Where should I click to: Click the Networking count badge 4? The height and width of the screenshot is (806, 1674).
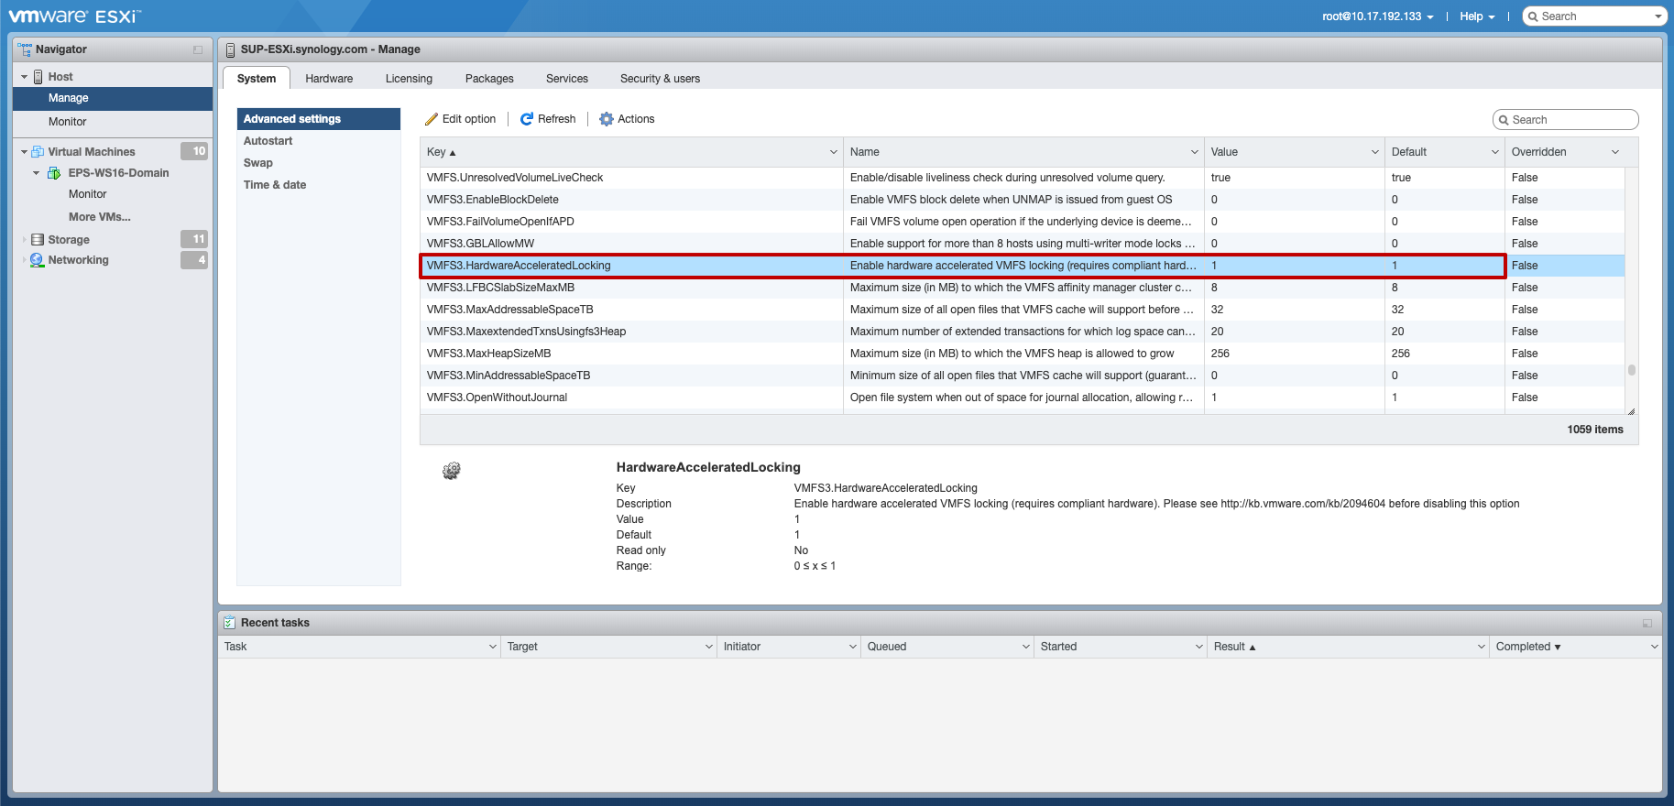tap(194, 260)
